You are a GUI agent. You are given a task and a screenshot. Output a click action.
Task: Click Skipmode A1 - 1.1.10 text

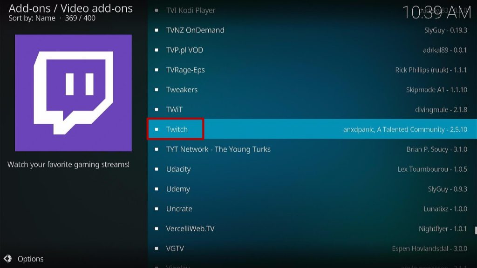[x=436, y=90]
